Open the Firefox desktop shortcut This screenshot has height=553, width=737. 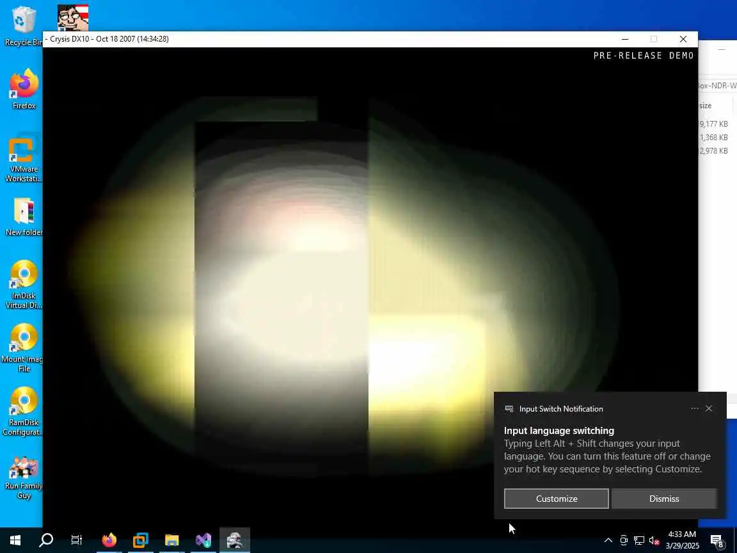(24, 90)
